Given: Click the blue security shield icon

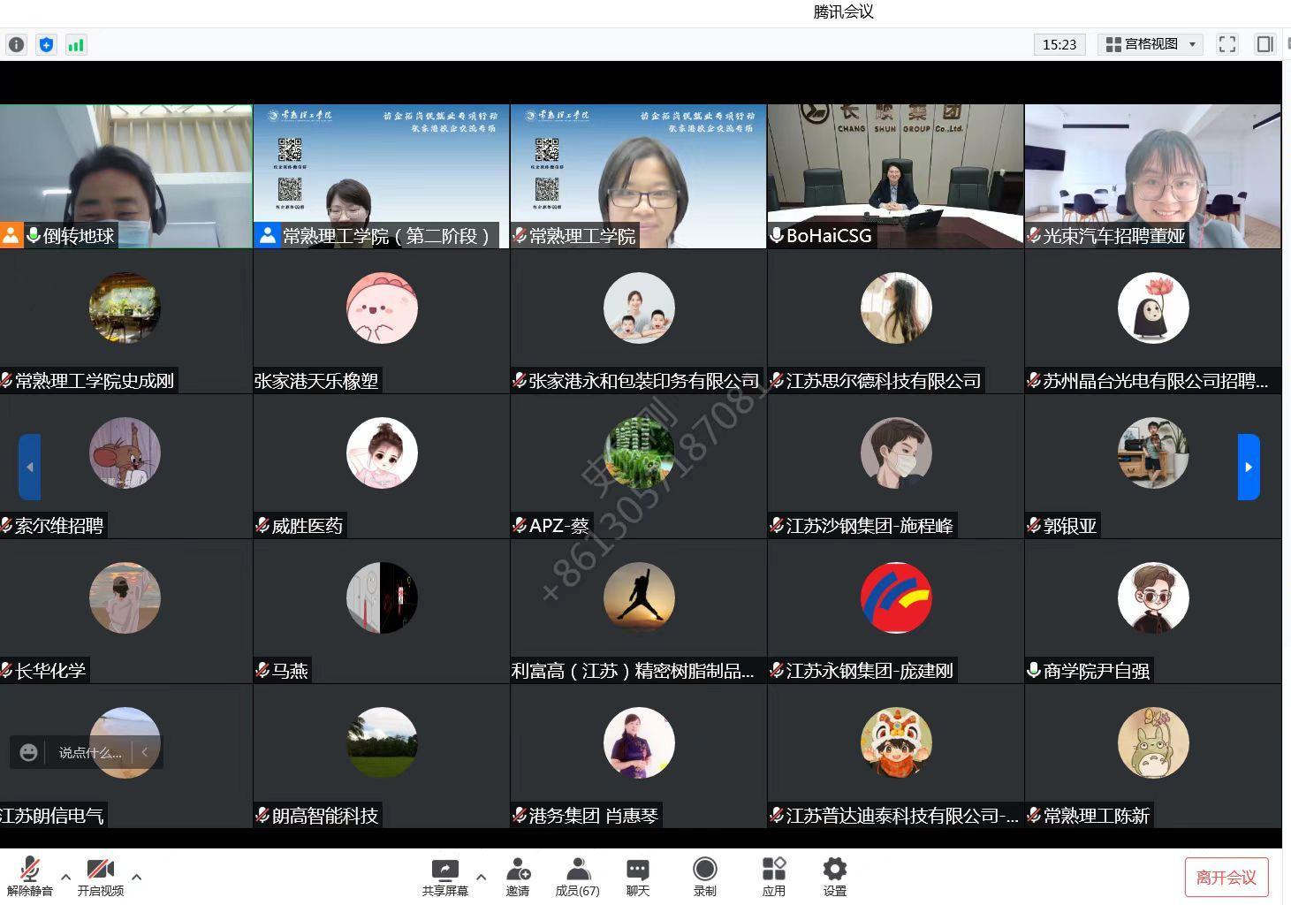Looking at the screenshot, I should [47, 44].
